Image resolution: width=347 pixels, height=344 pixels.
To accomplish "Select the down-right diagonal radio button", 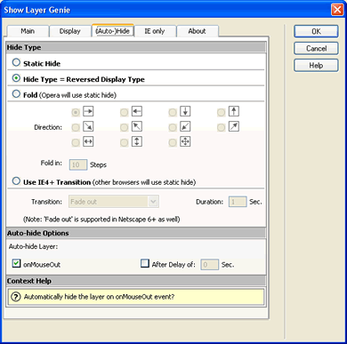I will (x=76, y=128).
